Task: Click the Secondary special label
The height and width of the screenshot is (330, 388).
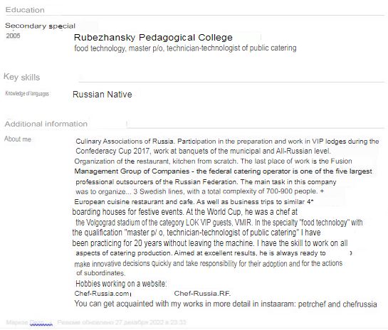Action: click(x=40, y=26)
